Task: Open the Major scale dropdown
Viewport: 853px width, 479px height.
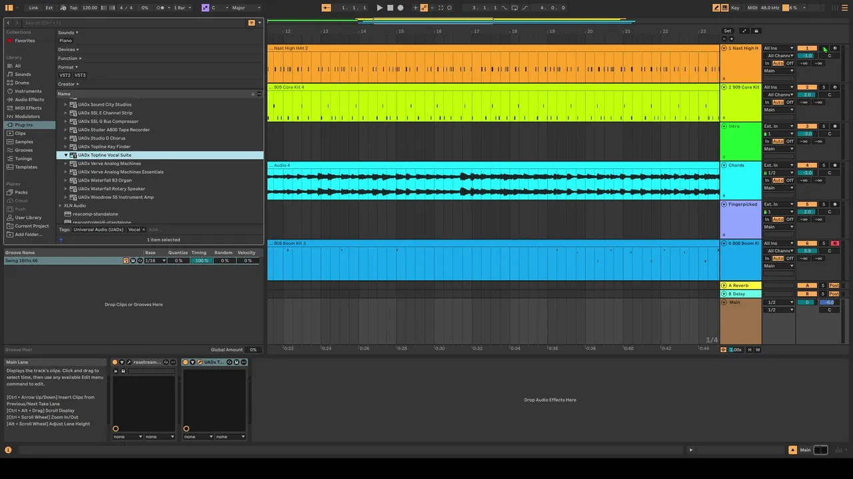Action: 245,8
